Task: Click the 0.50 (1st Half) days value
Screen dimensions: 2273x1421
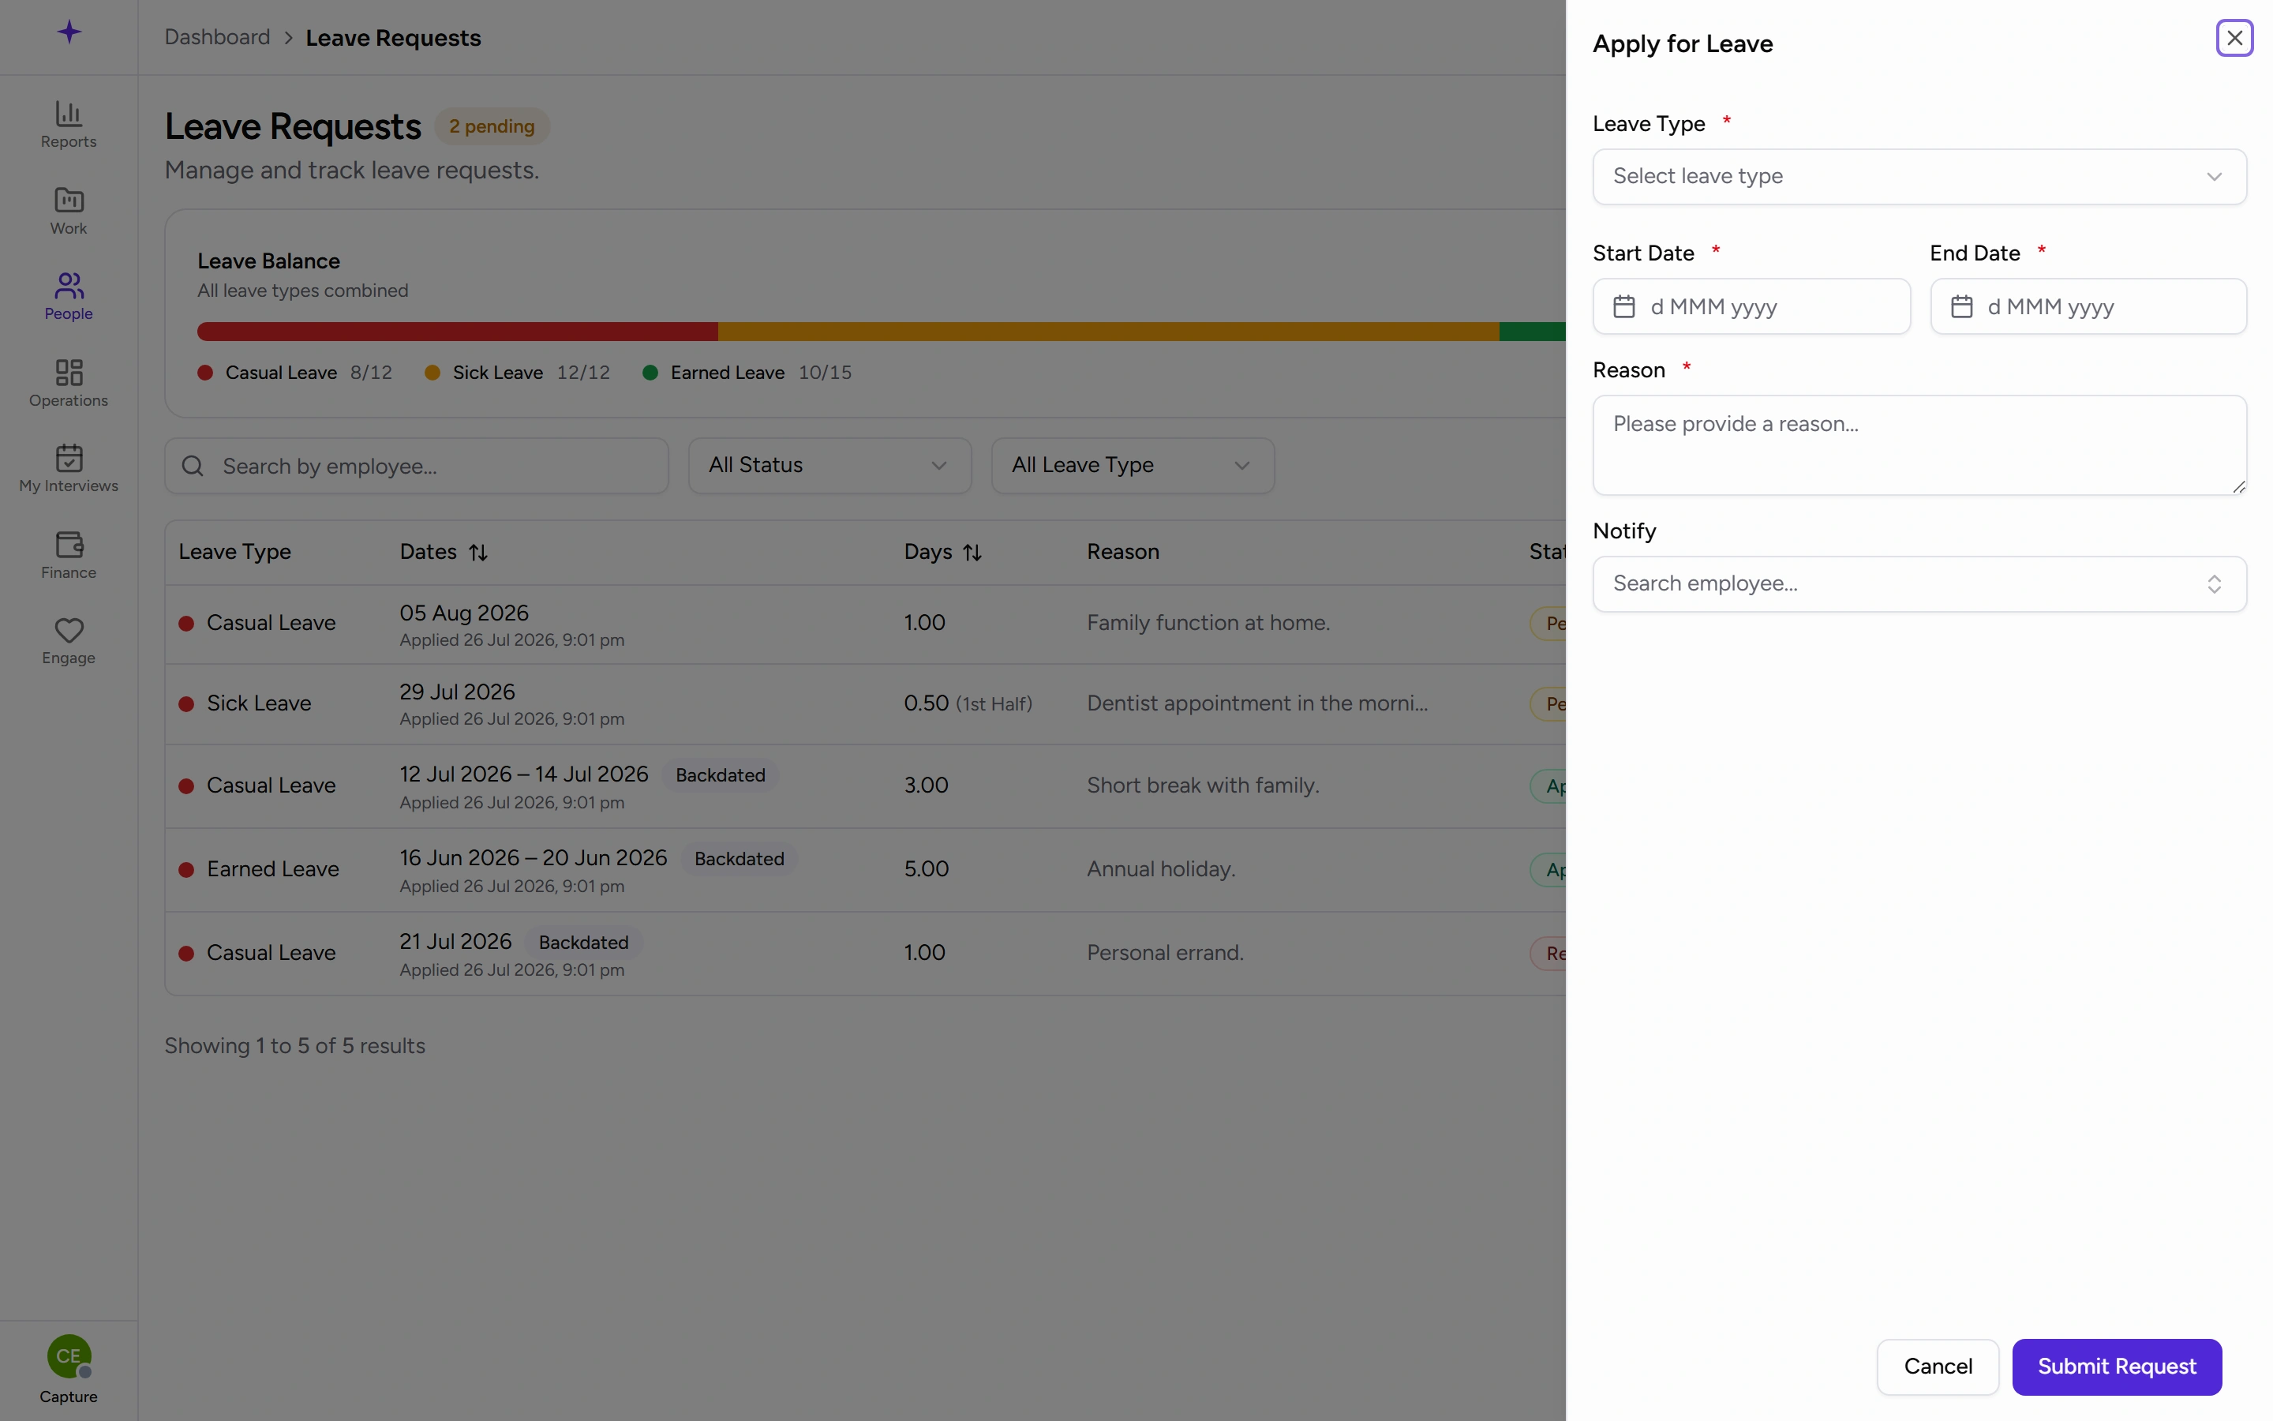Action: [x=968, y=704]
